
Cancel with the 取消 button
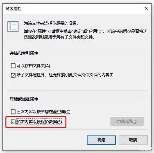133,140
